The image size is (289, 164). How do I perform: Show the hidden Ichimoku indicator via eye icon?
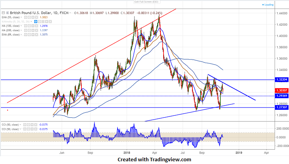(x=36, y=21)
